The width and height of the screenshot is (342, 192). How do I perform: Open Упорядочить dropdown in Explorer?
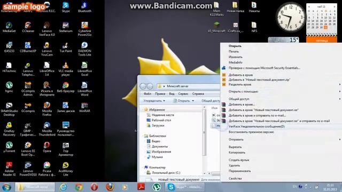point(154,101)
